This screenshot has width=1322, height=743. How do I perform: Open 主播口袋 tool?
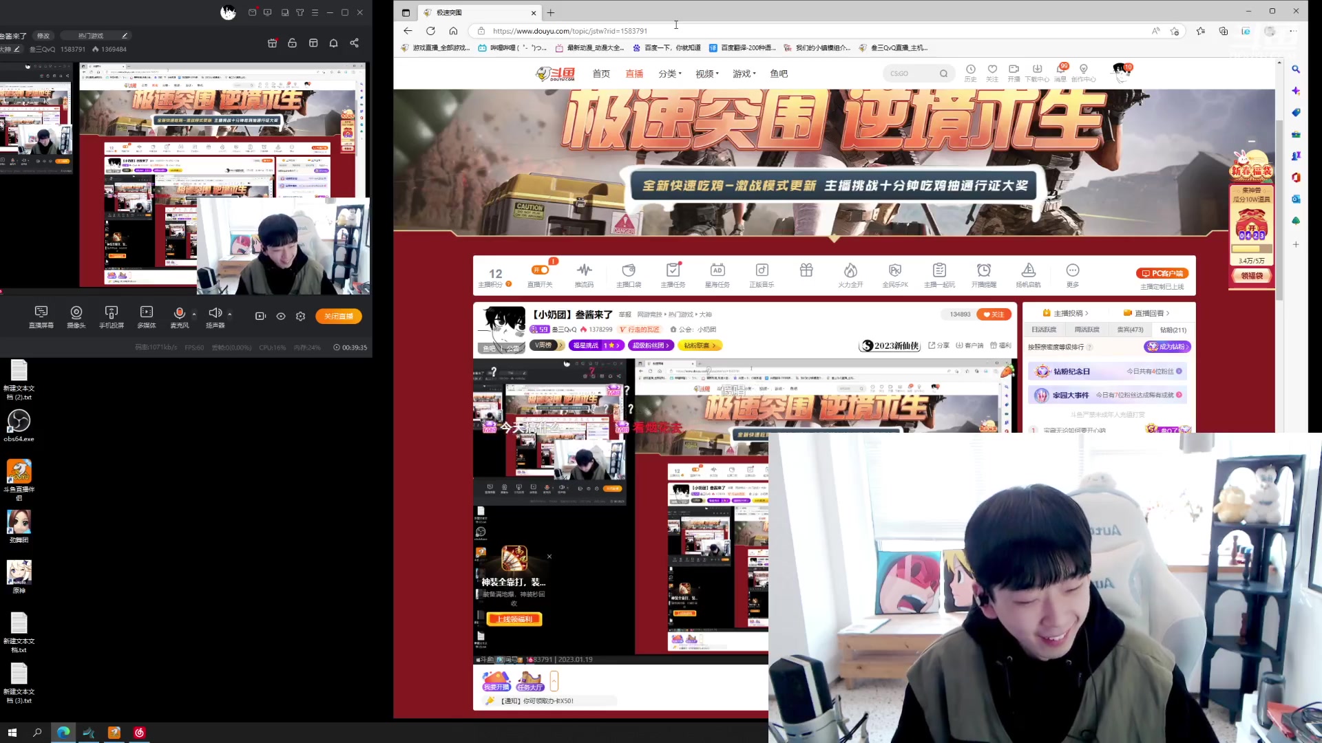point(629,274)
